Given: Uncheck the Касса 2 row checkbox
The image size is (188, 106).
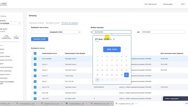Looking at the screenshot, I should [x=35, y=64].
